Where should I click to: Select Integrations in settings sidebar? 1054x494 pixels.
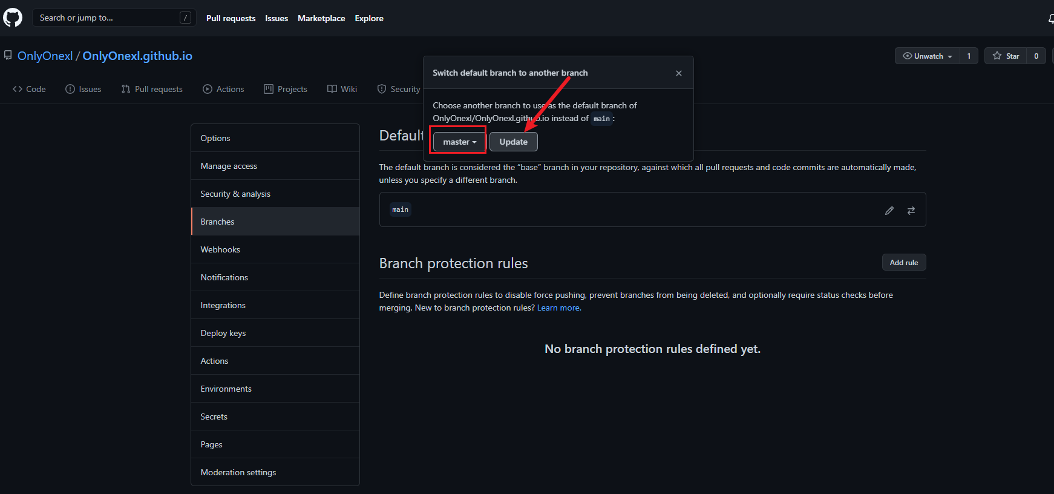click(275, 305)
